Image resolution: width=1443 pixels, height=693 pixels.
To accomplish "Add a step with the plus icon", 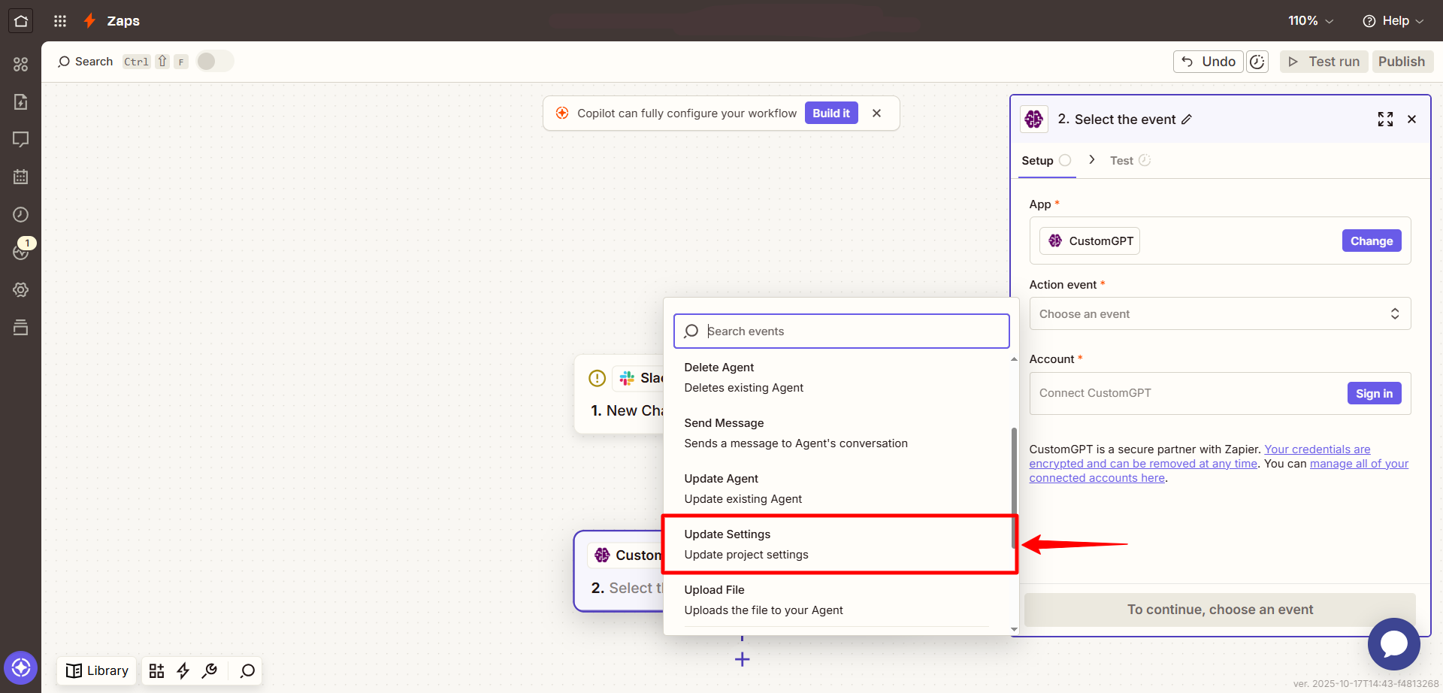I will 742,659.
